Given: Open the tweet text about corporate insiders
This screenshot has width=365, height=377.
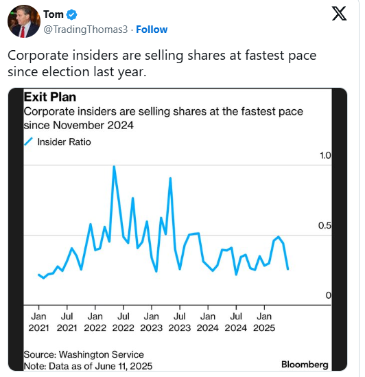Looking at the screenshot, I should click(162, 63).
